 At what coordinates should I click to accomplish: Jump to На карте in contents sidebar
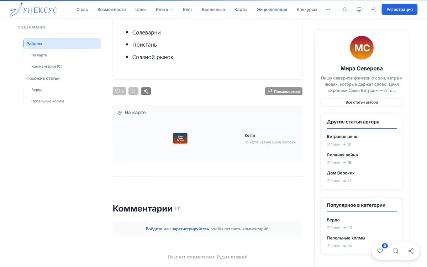click(x=39, y=55)
